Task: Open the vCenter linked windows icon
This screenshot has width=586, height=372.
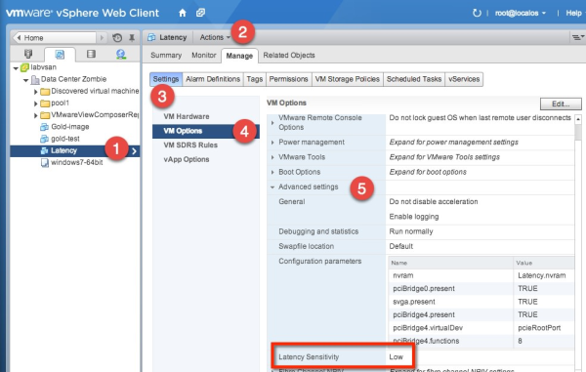Action: tap(200, 13)
